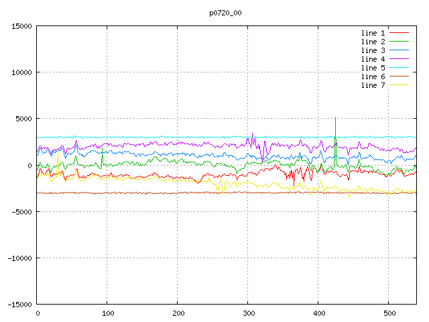Select the 'line 1' legend label
429x322 pixels.
373,33
